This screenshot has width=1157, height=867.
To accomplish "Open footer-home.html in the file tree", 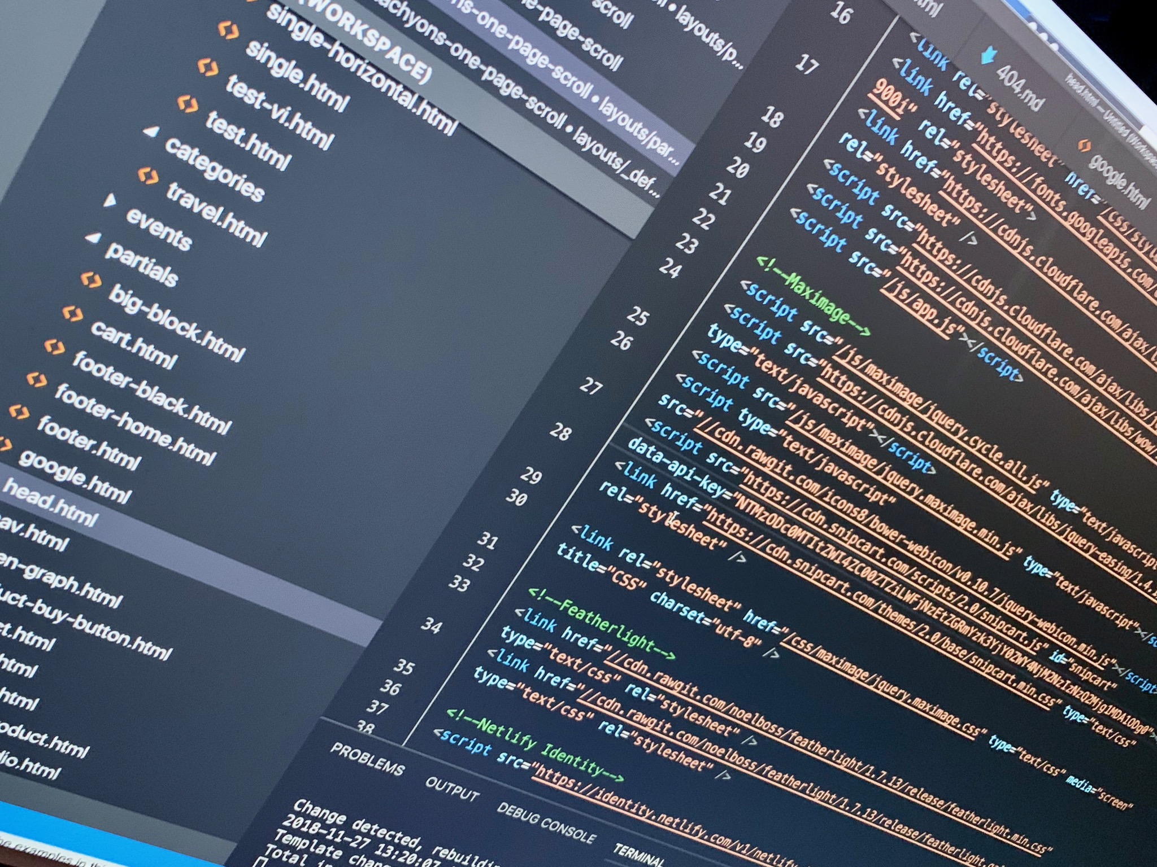I will (x=134, y=423).
